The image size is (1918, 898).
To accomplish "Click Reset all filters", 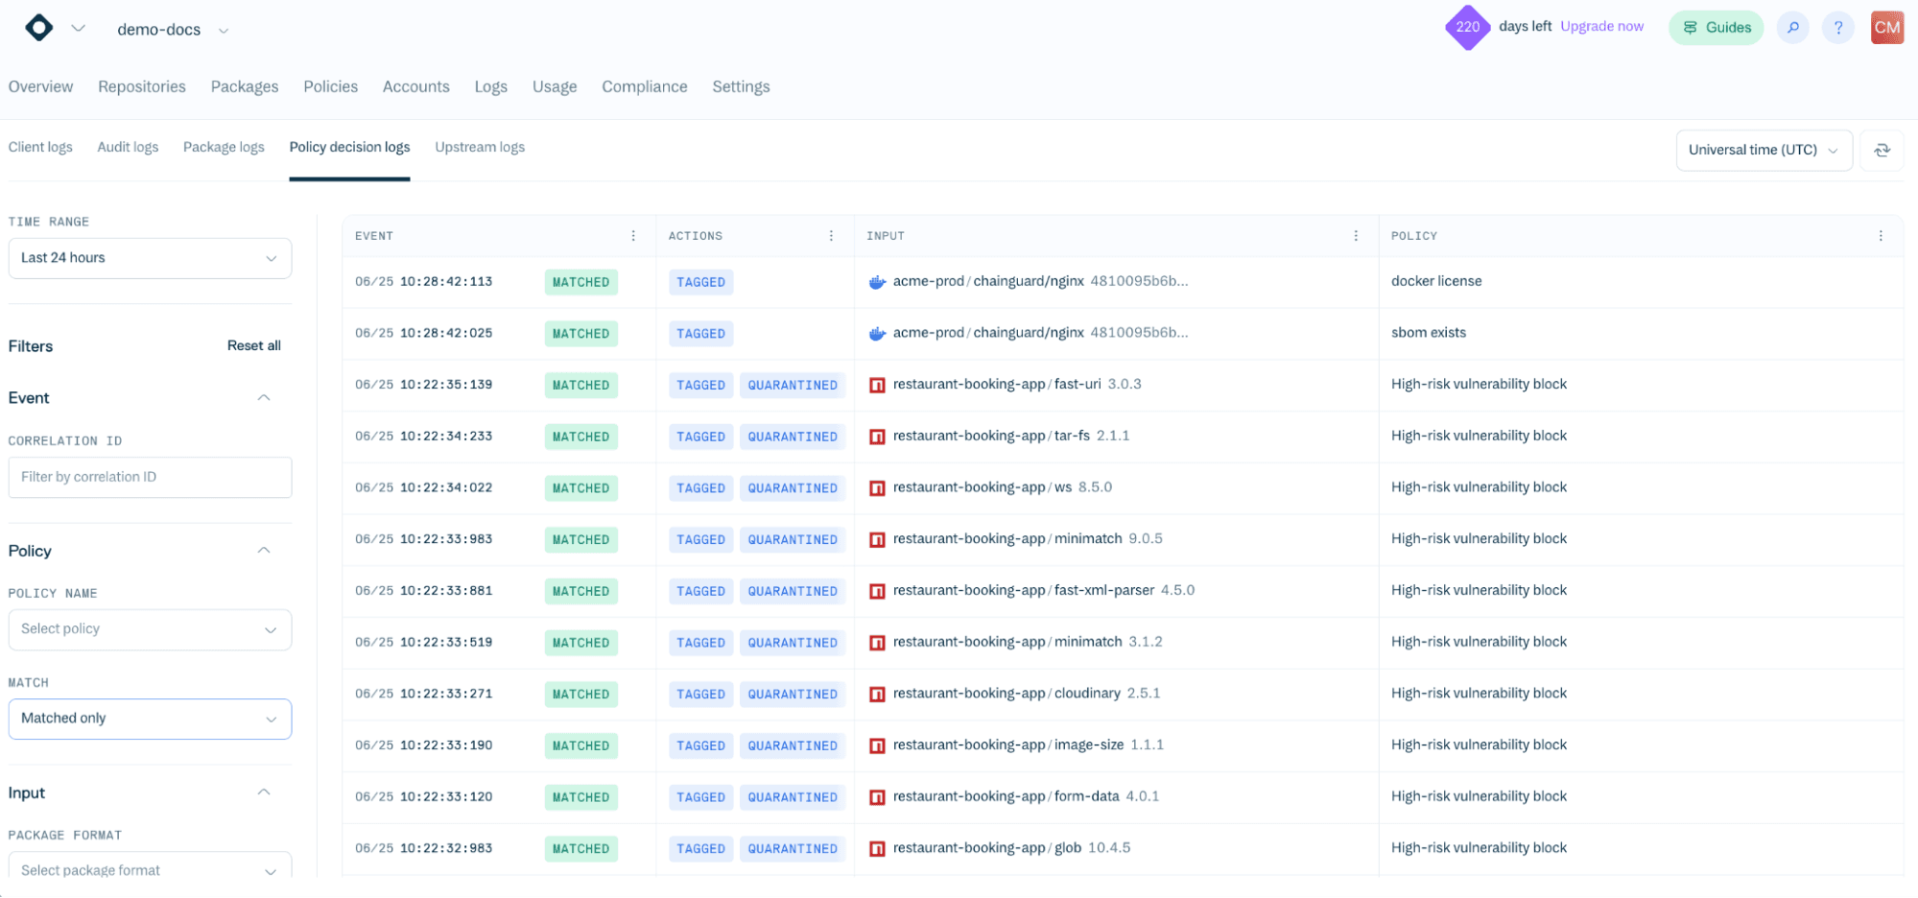I will pos(254,345).
